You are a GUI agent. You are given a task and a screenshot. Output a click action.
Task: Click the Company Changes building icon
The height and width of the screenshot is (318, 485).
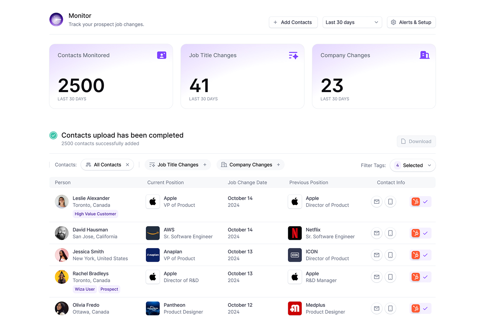point(425,55)
